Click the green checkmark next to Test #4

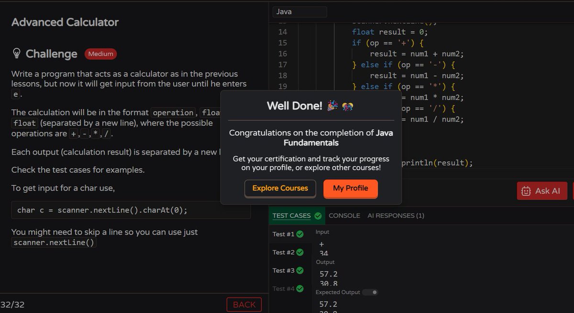point(300,289)
